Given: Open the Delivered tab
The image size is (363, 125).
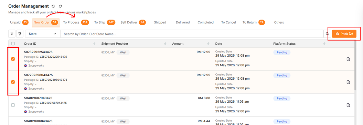Looking at the screenshot, I should (x=183, y=22).
